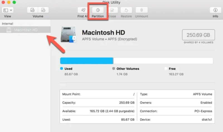Click the Internal sidebar section header
Screen dimensions: 223x132
8,24
